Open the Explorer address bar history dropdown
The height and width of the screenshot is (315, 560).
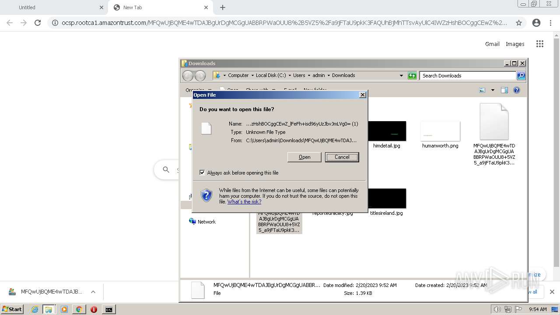coord(401,76)
